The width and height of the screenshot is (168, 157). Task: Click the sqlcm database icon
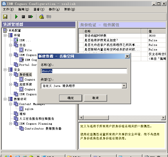tap(21, 109)
